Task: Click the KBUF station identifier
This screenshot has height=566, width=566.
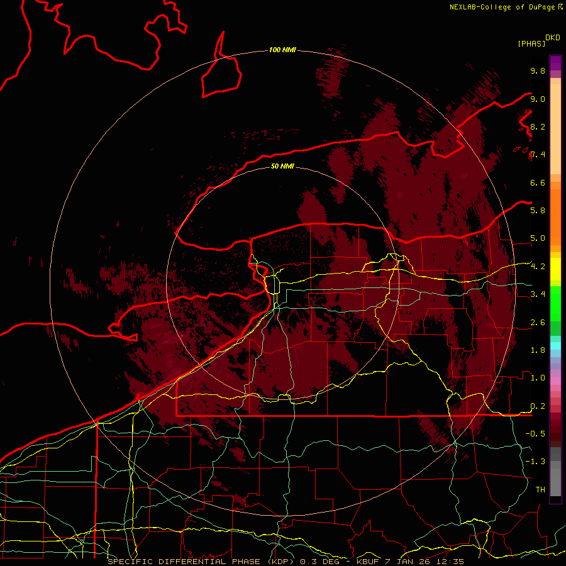Action: tap(367, 562)
